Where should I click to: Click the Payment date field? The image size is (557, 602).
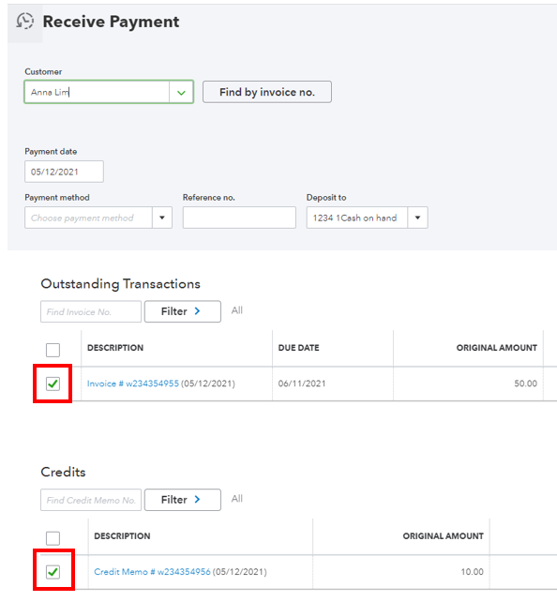[64, 172]
